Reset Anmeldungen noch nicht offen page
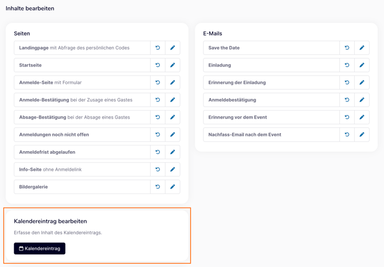 coord(158,135)
